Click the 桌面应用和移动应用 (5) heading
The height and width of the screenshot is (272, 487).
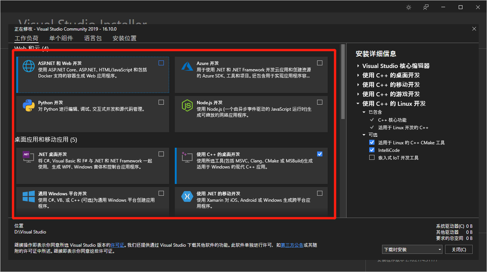click(46, 140)
